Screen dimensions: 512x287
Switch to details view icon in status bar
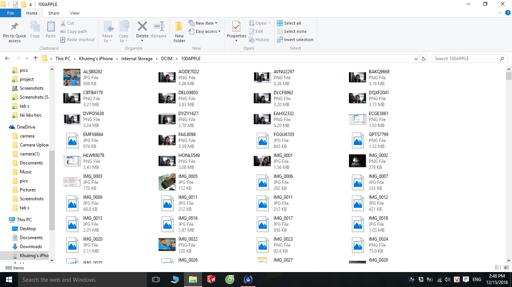(x=498, y=268)
